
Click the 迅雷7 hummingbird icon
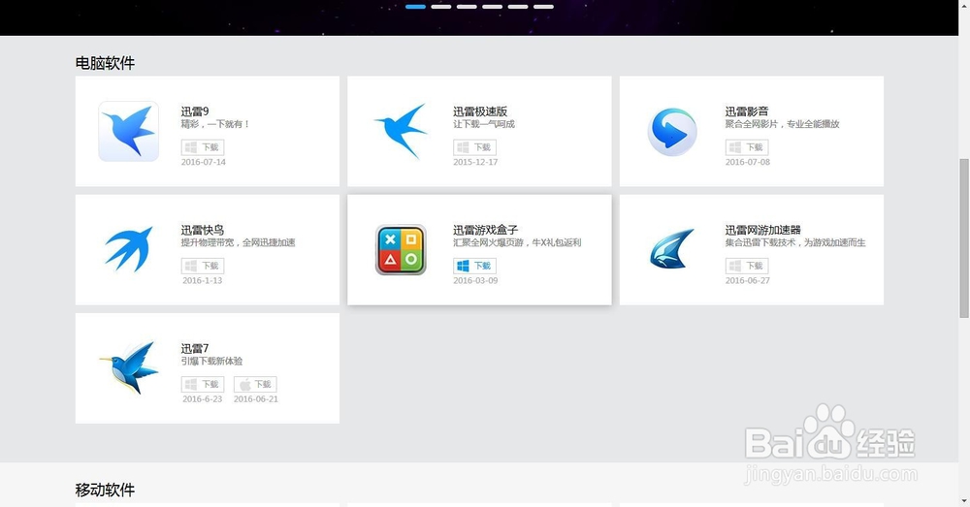click(129, 367)
